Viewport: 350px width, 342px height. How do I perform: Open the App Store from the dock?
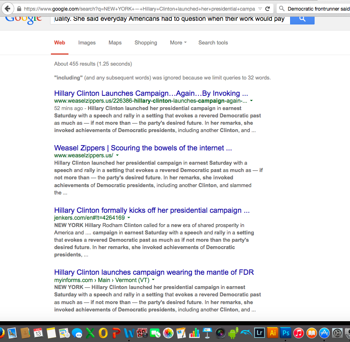(325, 333)
